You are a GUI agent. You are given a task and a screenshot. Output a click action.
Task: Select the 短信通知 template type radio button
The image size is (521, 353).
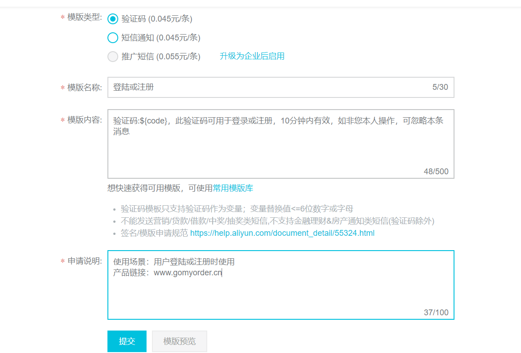click(x=113, y=38)
